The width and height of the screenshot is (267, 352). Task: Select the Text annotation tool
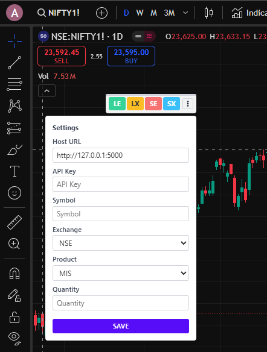click(x=14, y=171)
